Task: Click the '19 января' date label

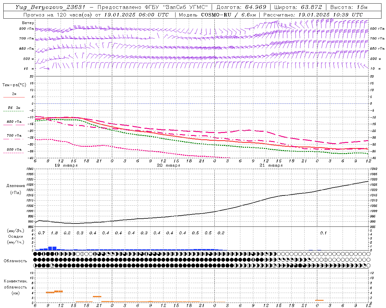Action: click(x=66, y=165)
